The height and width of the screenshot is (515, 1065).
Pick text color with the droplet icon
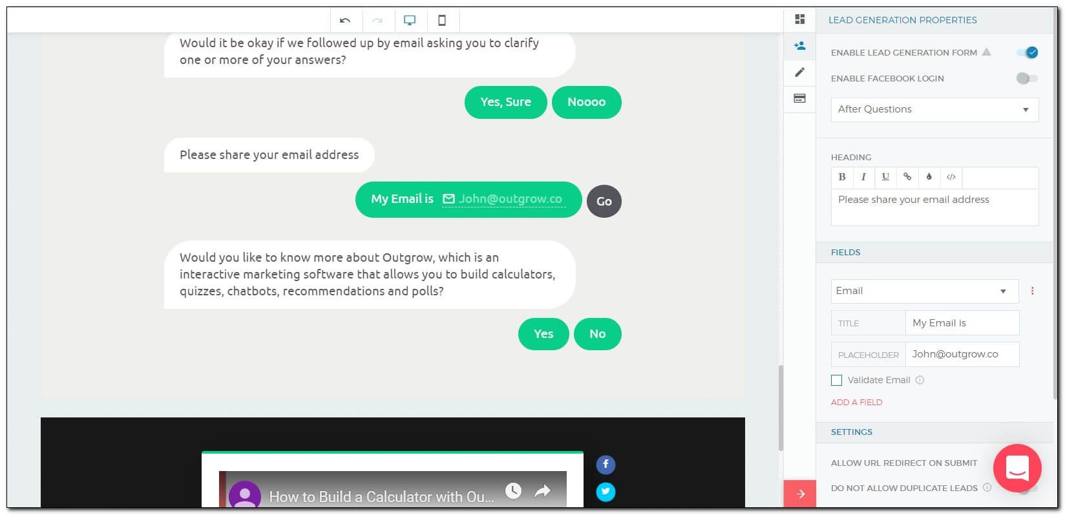pos(929,177)
